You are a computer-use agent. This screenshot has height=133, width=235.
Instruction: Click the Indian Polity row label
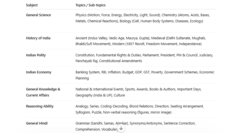(x=36, y=55)
